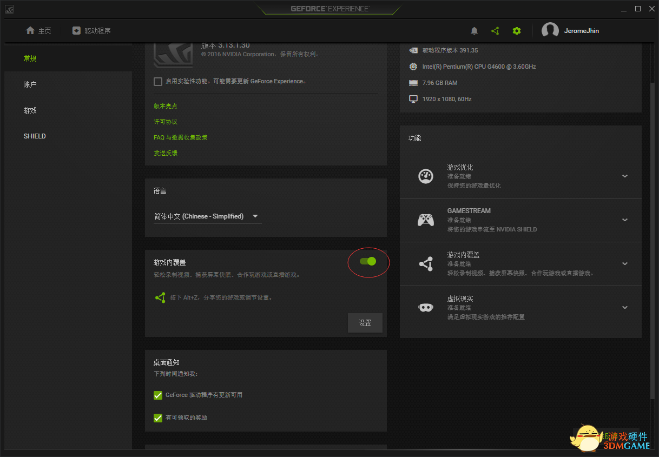659x457 pixels.
Task: Select the 常规 settings tab
Action: 68,58
